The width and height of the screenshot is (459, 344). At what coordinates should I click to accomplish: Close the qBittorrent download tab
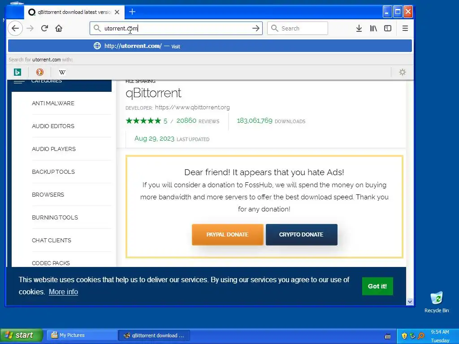(117, 12)
